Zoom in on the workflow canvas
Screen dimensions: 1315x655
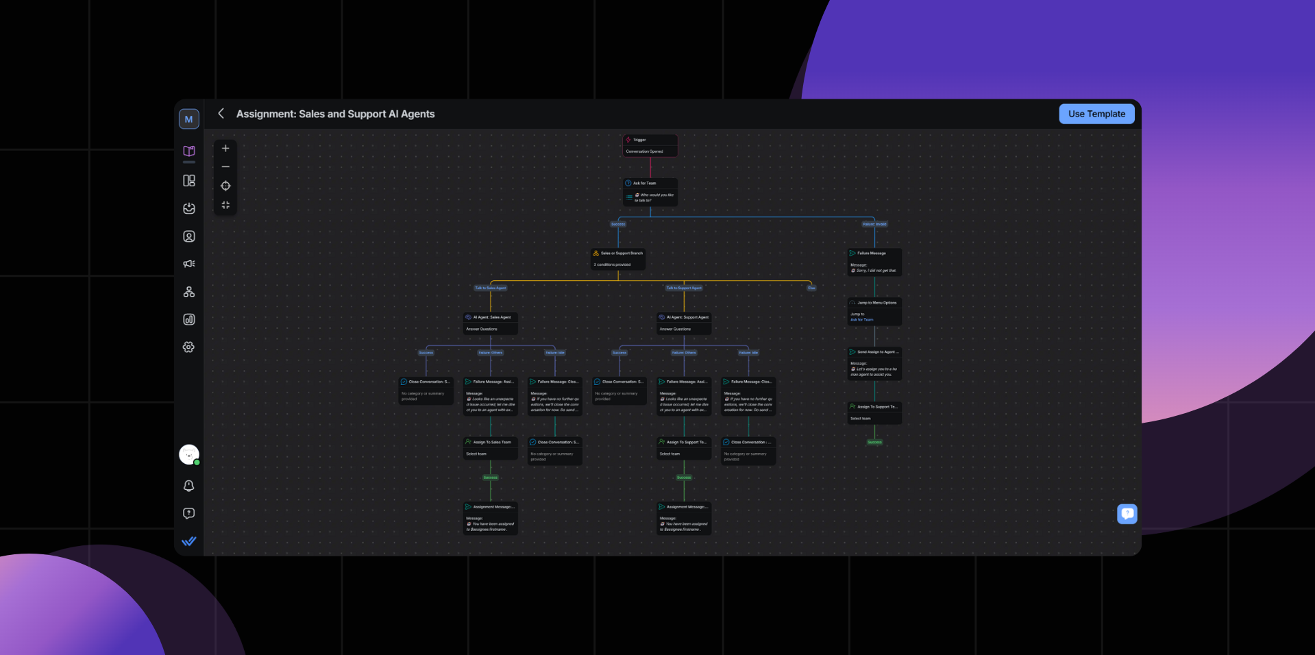[x=225, y=149]
